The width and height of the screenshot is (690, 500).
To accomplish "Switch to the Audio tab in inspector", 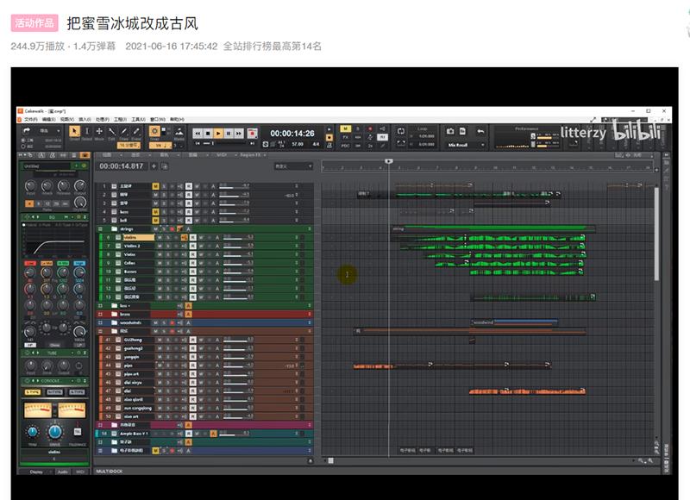I will point(61,472).
